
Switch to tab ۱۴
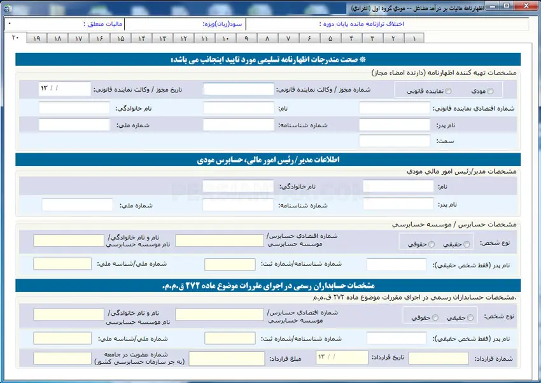[x=141, y=38]
